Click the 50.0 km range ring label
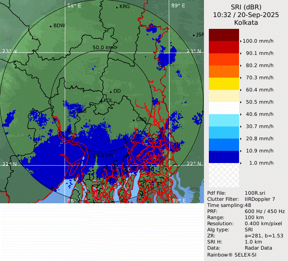 click(102, 48)
